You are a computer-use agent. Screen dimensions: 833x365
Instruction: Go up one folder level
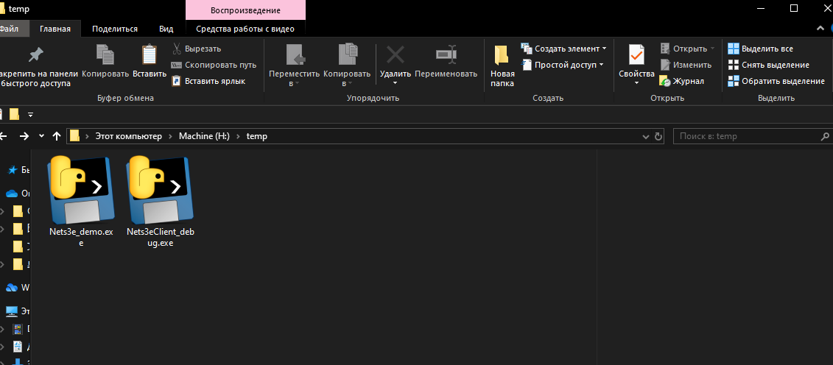[57, 136]
